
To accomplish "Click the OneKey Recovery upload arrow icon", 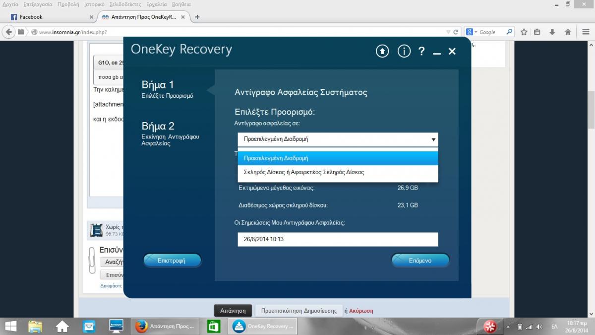I will [x=382, y=51].
